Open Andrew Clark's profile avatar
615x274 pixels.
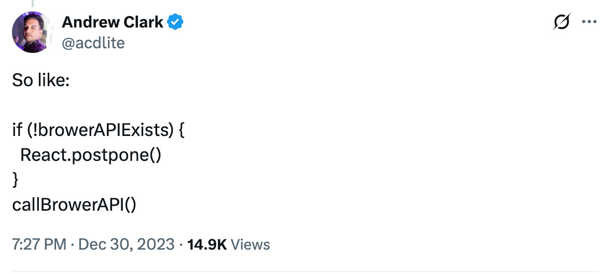[x=33, y=32]
